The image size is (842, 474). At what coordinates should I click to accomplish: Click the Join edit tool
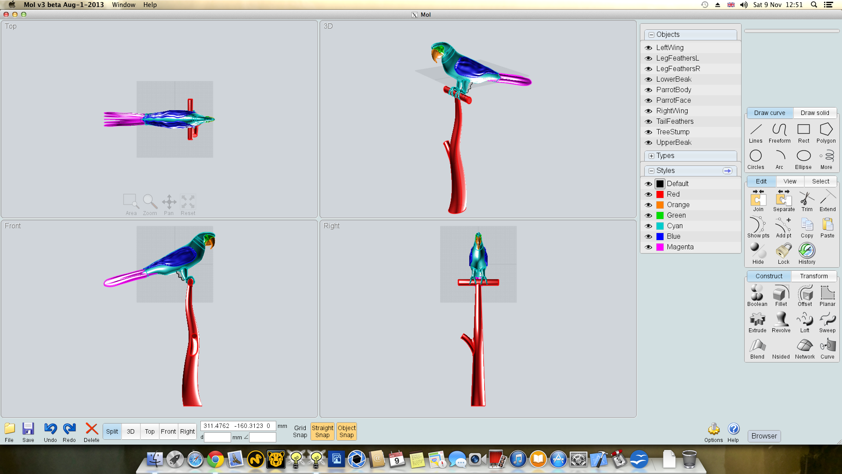tap(758, 201)
